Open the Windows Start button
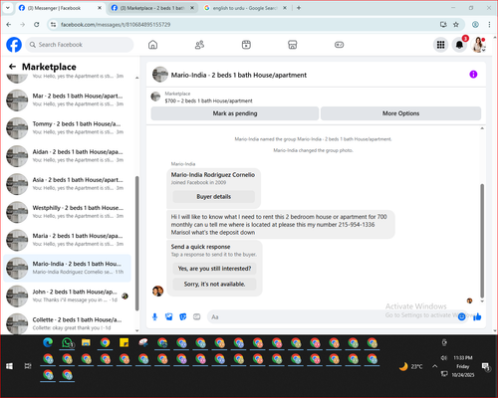The image size is (498, 398). [x=9, y=366]
